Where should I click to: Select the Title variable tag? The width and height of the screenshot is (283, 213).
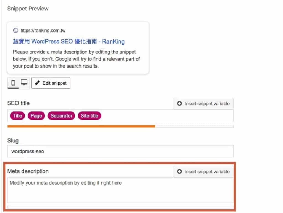tap(17, 116)
